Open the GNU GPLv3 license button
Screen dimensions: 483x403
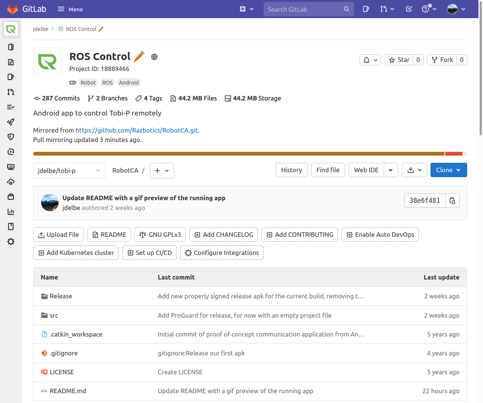160,235
